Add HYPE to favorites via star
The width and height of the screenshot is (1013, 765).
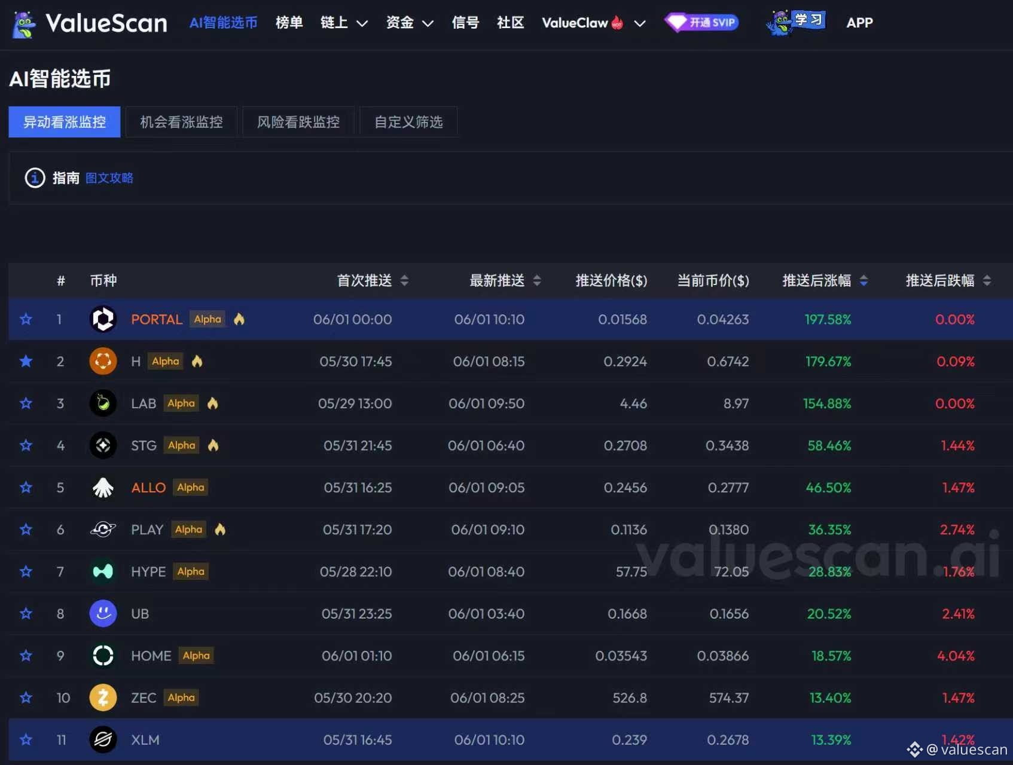[x=26, y=571]
